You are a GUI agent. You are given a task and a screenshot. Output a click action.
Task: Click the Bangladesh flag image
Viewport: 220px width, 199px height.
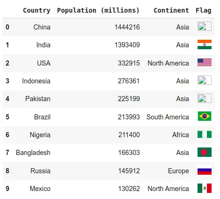point(205,152)
